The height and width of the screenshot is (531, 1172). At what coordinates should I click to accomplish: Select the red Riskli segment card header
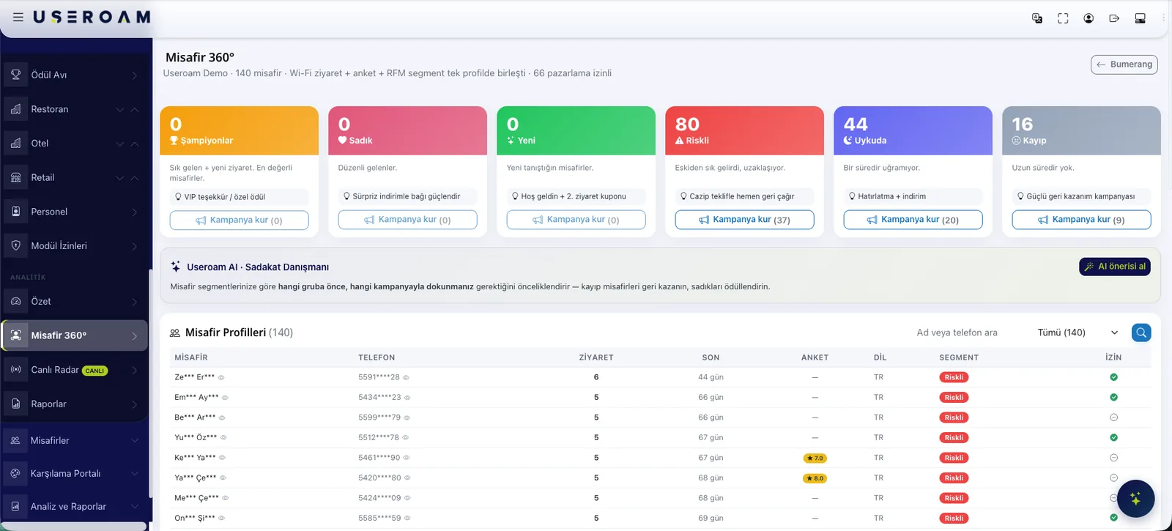tap(744, 130)
